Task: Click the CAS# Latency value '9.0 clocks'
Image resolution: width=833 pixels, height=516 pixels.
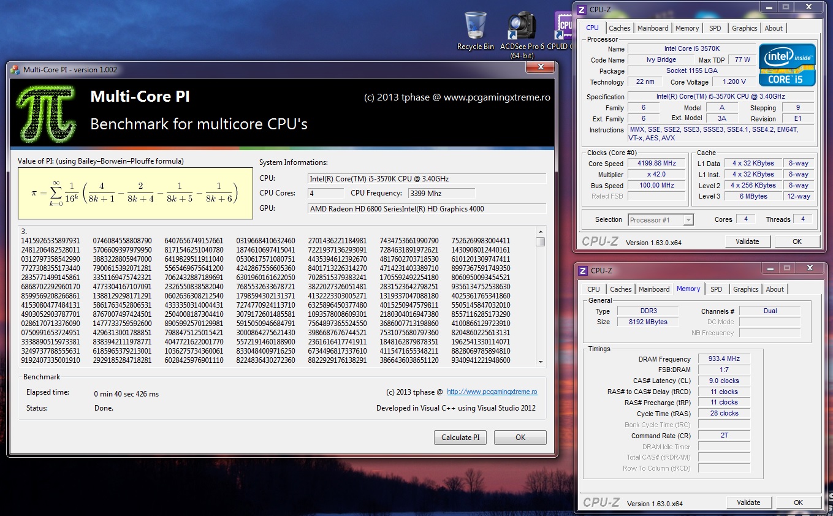Action: click(x=724, y=381)
